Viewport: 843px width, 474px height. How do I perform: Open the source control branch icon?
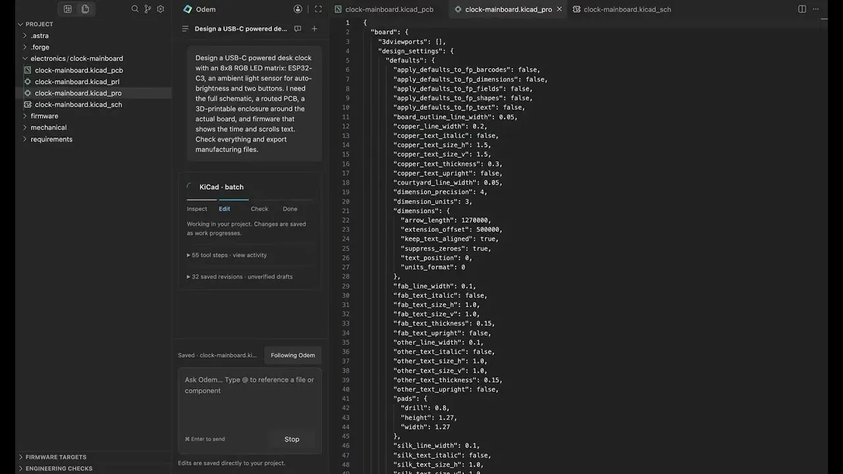pos(148,9)
